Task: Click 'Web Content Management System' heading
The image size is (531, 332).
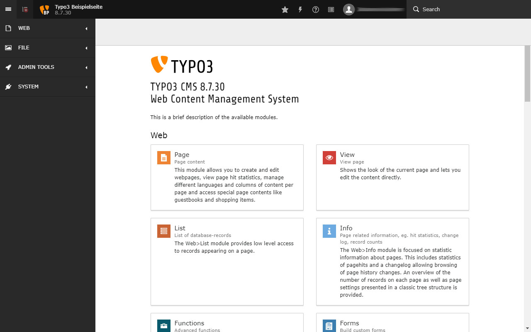Action: pyautogui.click(x=224, y=99)
